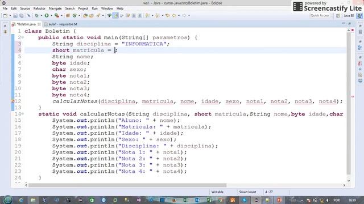Open the Refactor menu
The width and height of the screenshot is (364, 204).
click(x=39, y=8)
